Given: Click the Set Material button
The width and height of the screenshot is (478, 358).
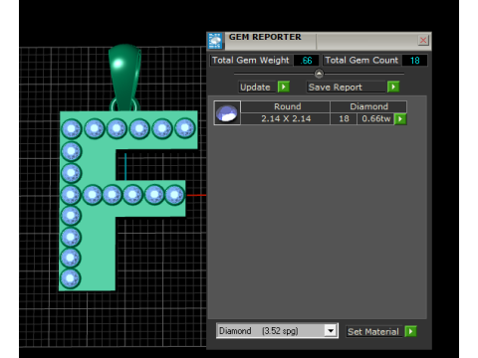Looking at the screenshot, I should 373,331.
